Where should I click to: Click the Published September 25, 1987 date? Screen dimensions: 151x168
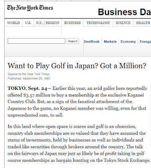(29, 79)
